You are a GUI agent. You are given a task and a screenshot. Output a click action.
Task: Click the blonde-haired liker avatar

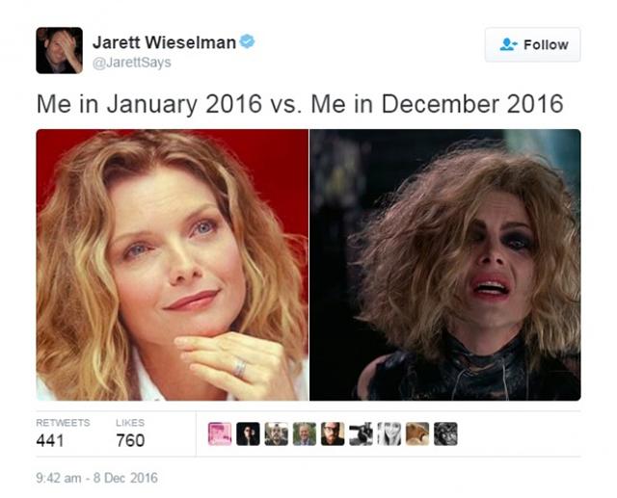[389, 433]
